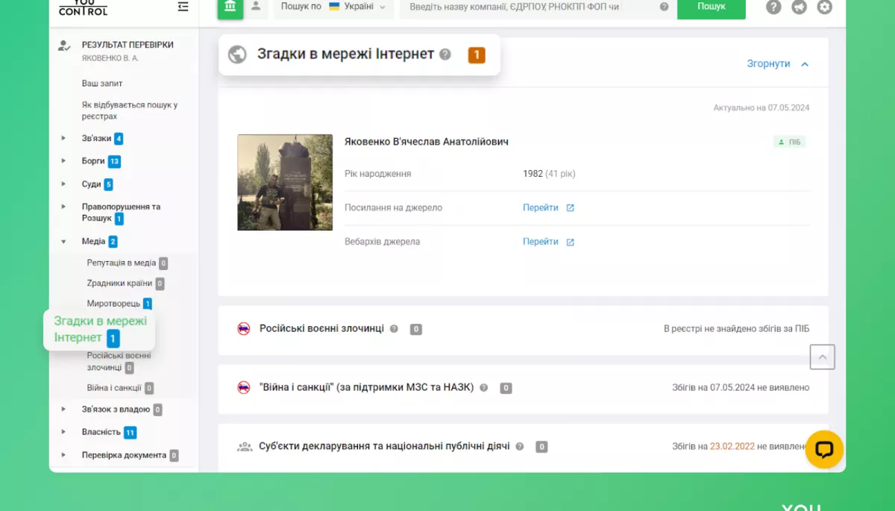This screenshot has height=511, width=895.
Task: Click help icon next to Згадки в мережі Інтернет
Action: 445,54
